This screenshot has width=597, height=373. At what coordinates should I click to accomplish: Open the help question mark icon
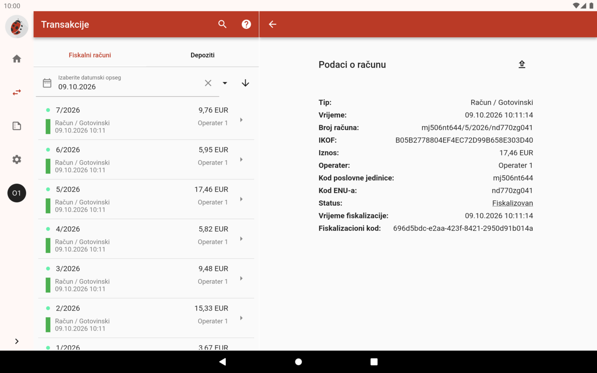[246, 24]
